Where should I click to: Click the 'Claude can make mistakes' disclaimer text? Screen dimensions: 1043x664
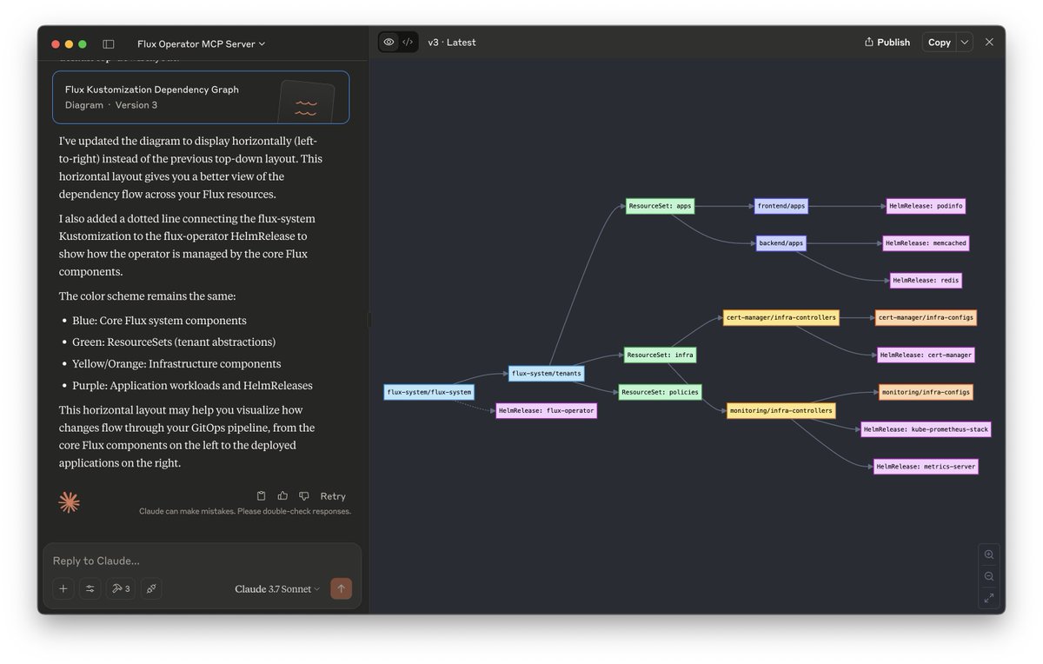[x=245, y=512]
